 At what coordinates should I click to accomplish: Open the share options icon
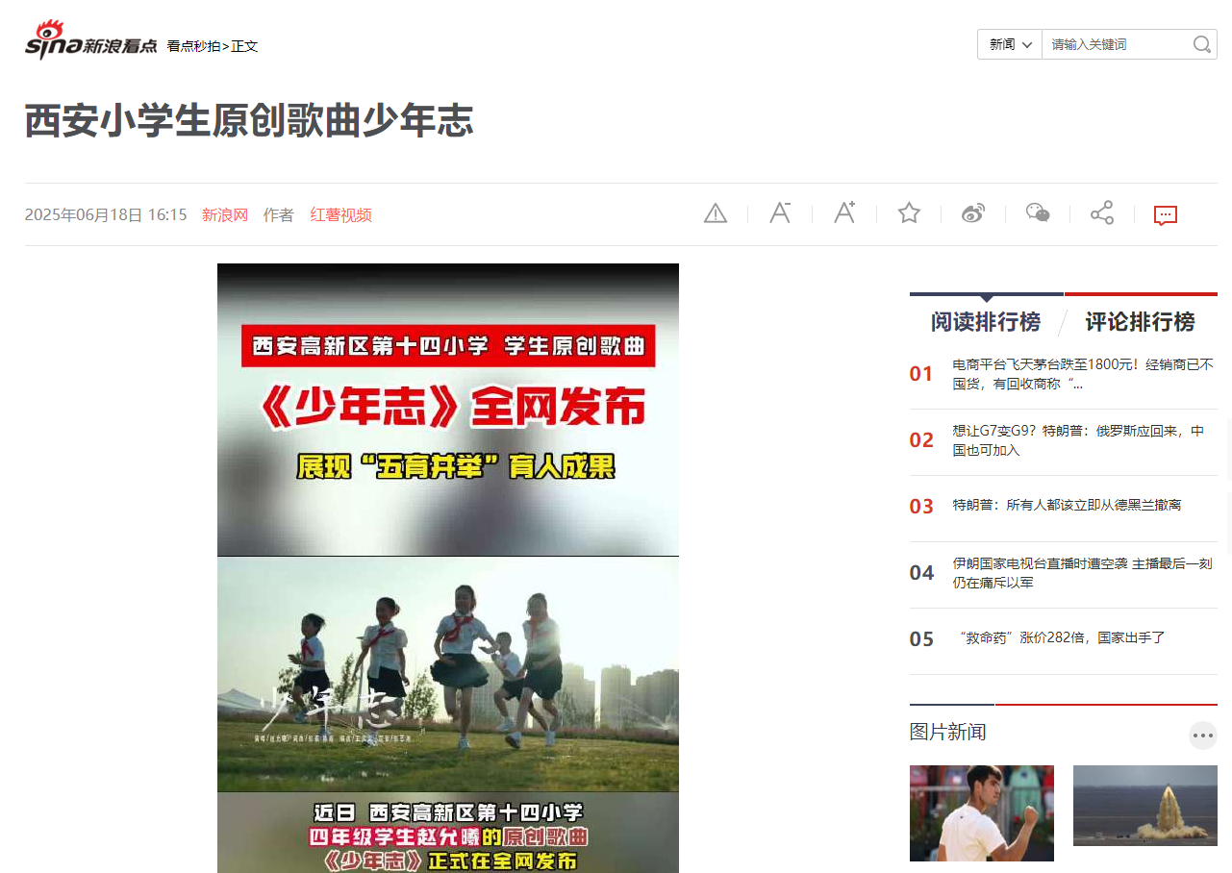pyautogui.click(x=1102, y=213)
